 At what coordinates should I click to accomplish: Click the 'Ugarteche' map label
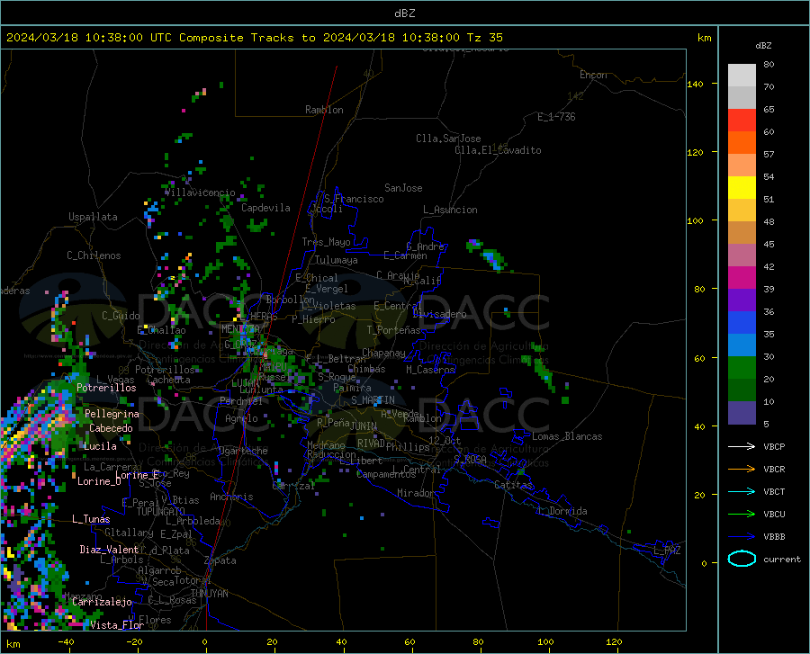pos(243,451)
